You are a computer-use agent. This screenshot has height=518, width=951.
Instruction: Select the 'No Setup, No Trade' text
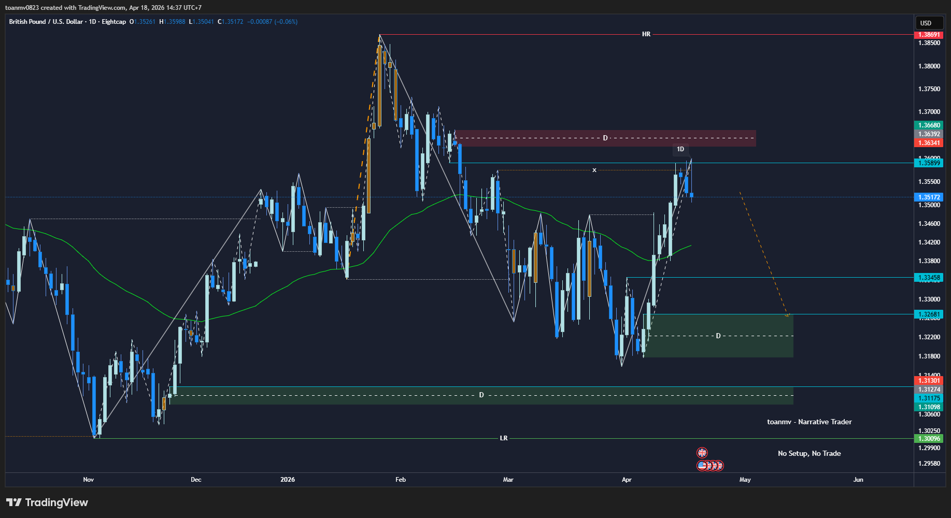tap(810, 453)
